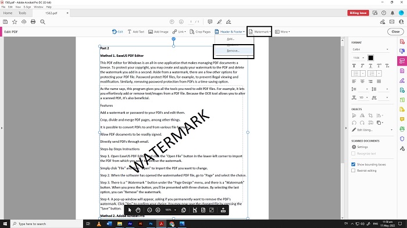The width and height of the screenshot is (407, 228).
Task: Open the Link dropdown
Action: [179, 31]
